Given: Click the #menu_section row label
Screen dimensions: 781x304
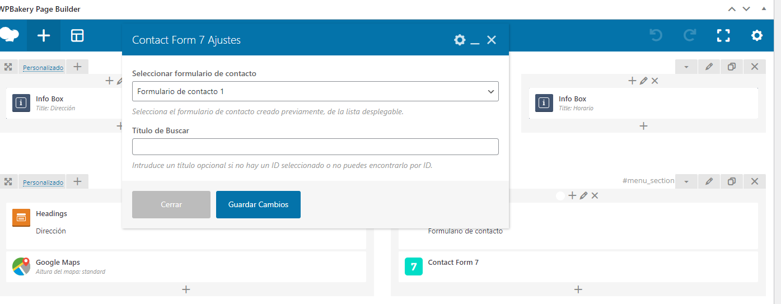Looking at the screenshot, I should pyautogui.click(x=648, y=181).
